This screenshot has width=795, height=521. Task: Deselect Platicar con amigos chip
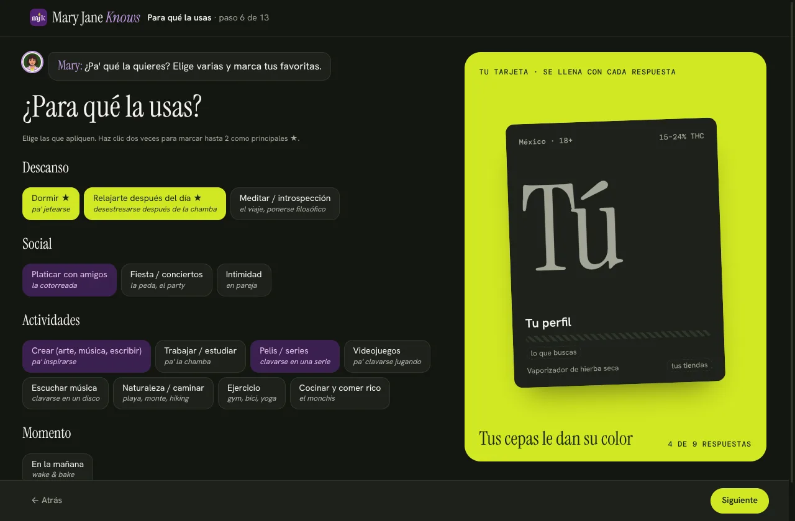click(x=70, y=280)
